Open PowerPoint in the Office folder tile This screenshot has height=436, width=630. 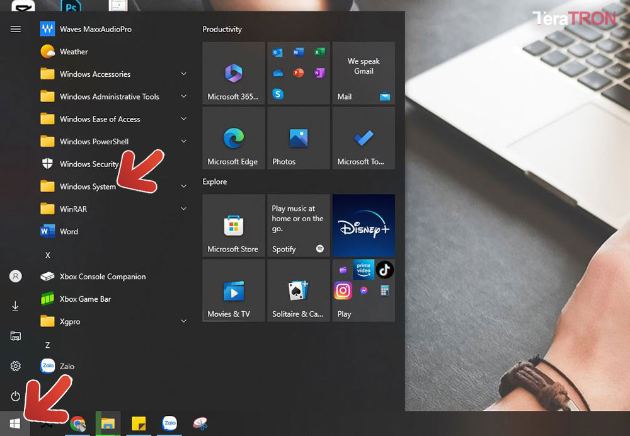(x=299, y=73)
